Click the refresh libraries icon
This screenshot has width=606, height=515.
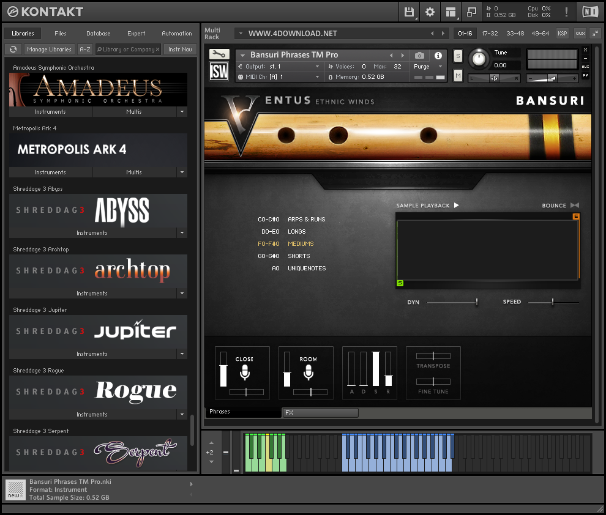13,50
